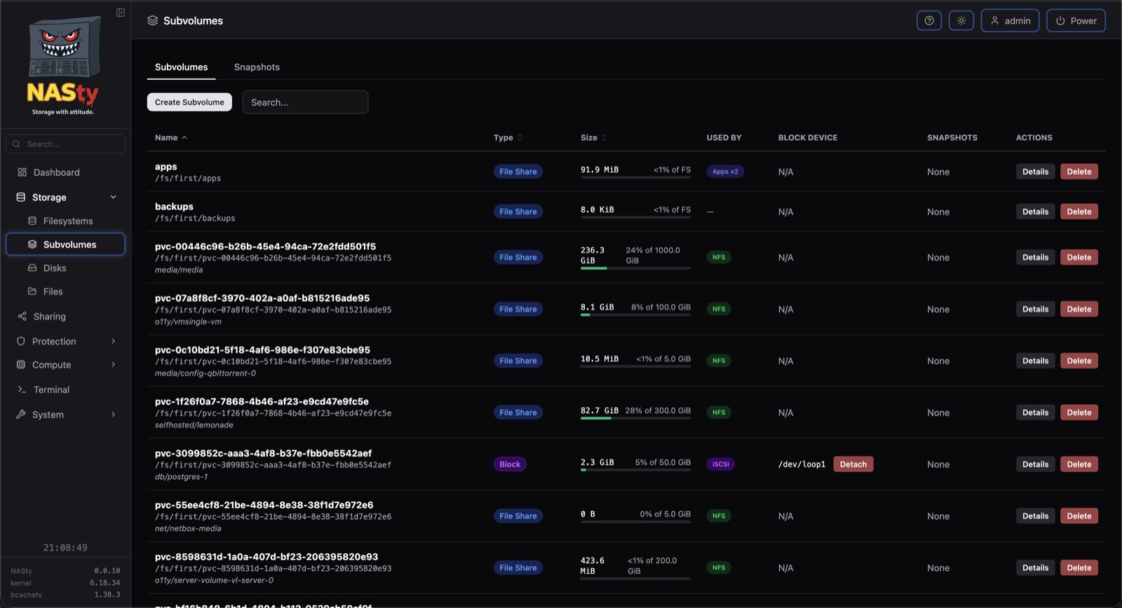Click the usage bar for pvc-1f26f0a7 subvolume
Screen dimensions: 1122x608
pos(635,418)
